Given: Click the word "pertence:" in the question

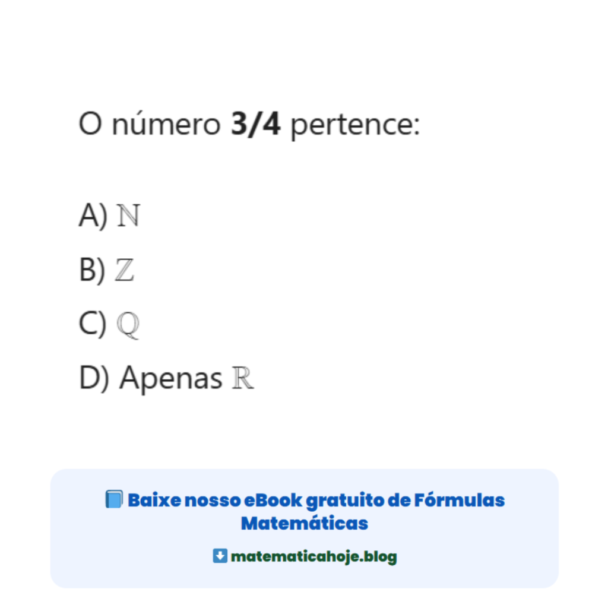Looking at the screenshot, I should point(354,126).
